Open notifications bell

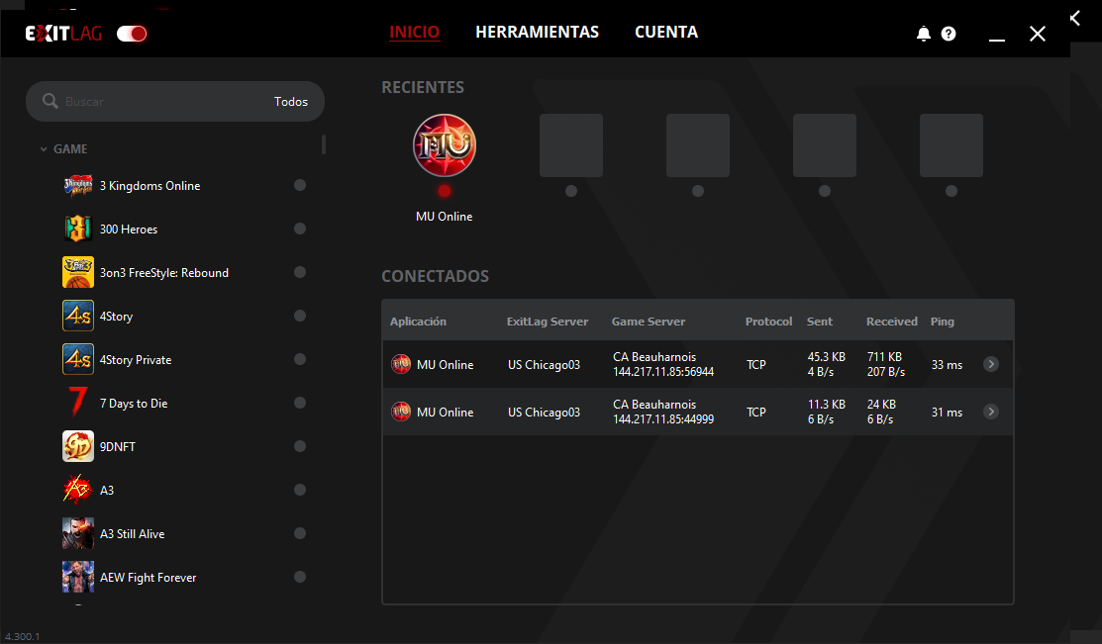click(924, 34)
